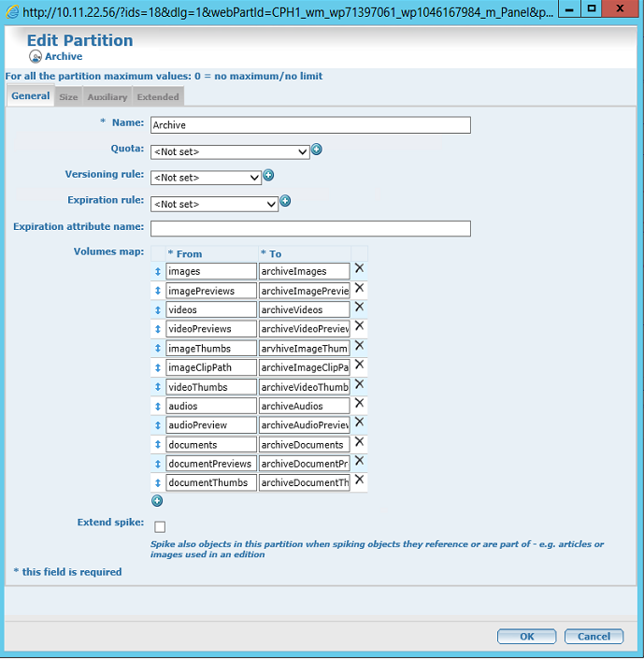This screenshot has height=660, width=644.
Task: Delete the documentThumbs mapping row
Action: [359, 480]
